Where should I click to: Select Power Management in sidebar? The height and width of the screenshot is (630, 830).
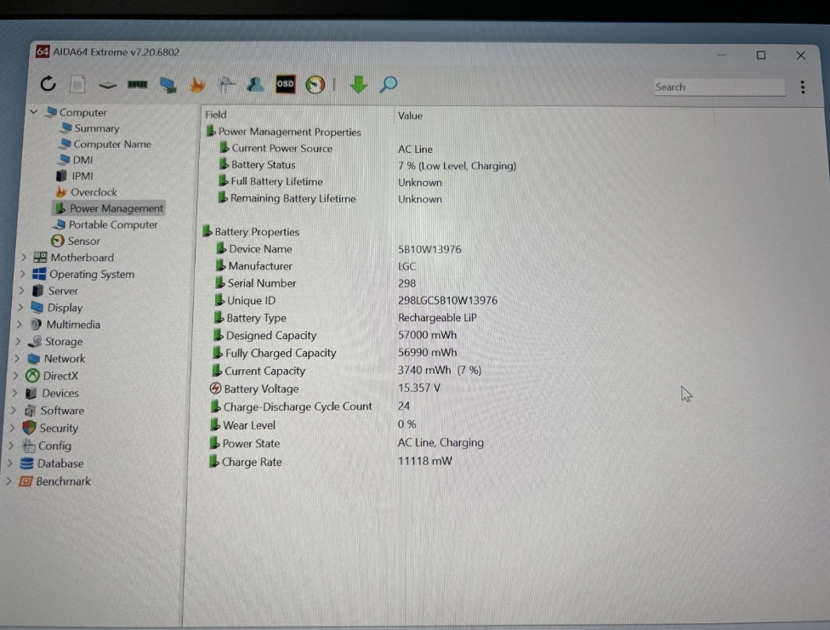click(115, 207)
